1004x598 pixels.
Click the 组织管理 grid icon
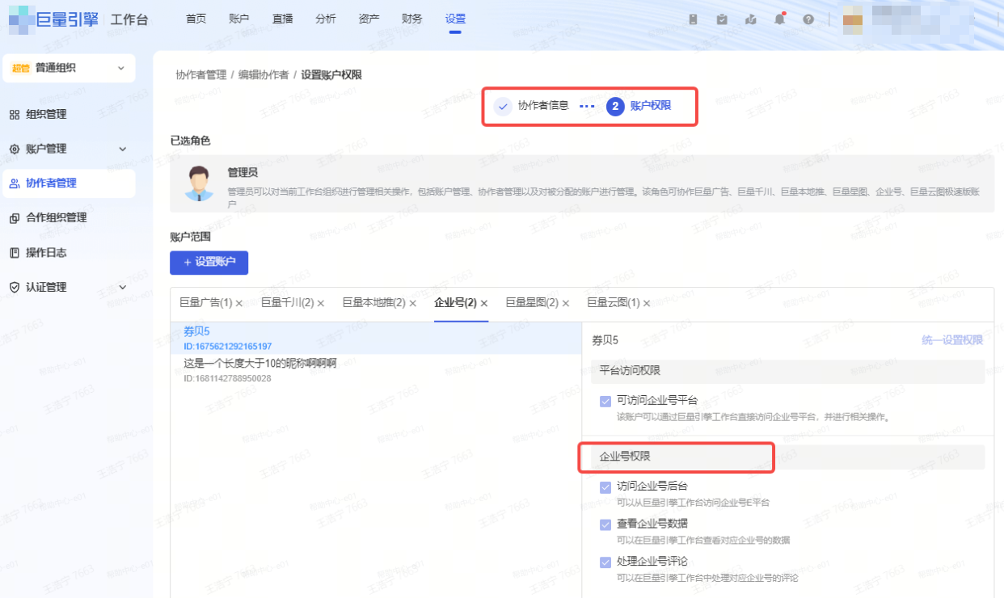click(x=14, y=115)
